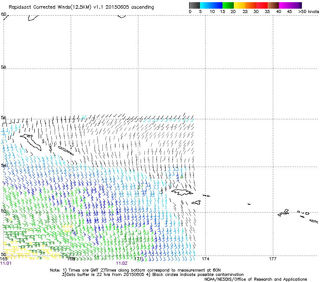Viewport: 321px width, 282px height.
Task: Click the cyan-to-blue 5–15 knots legend gradient
Action: click(211, 5)
